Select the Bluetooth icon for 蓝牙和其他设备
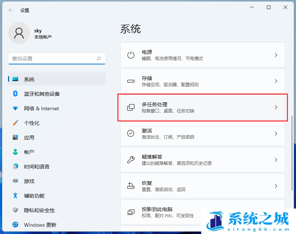 (x=15, y=94)
